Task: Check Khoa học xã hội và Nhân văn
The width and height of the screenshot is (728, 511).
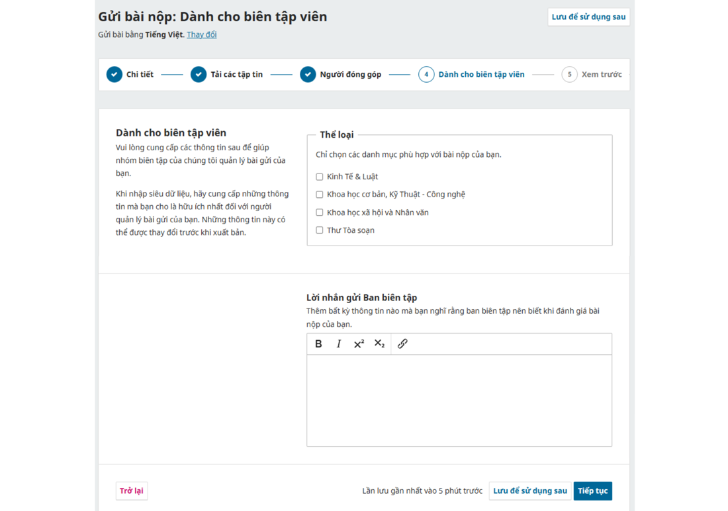Action: point(320,212)
